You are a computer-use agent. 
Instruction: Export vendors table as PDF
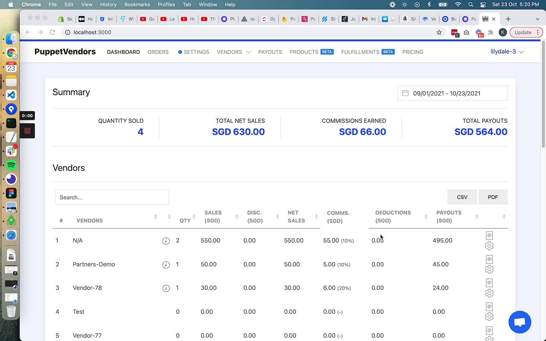click(493, 197)
